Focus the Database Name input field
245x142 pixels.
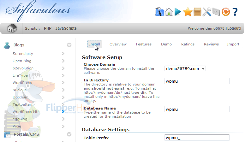197,109
